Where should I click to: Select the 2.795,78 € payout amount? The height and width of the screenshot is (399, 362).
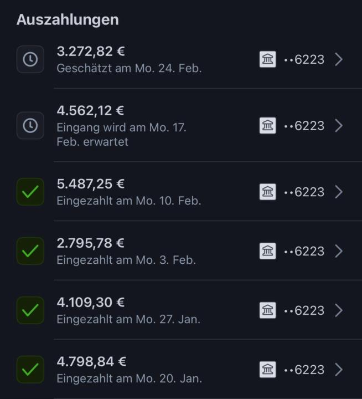click(x=91, y=243)
